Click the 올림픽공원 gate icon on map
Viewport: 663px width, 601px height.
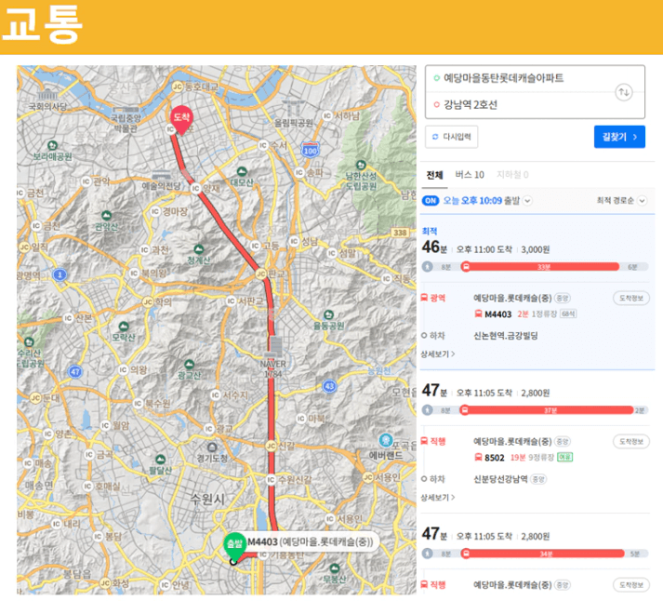(x=294, y=108)
